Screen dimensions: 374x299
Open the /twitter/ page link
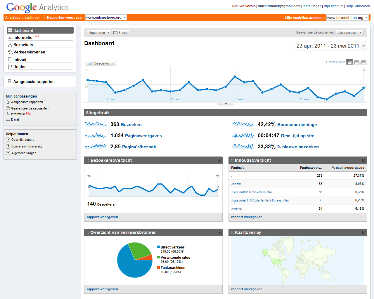[237, 209]
